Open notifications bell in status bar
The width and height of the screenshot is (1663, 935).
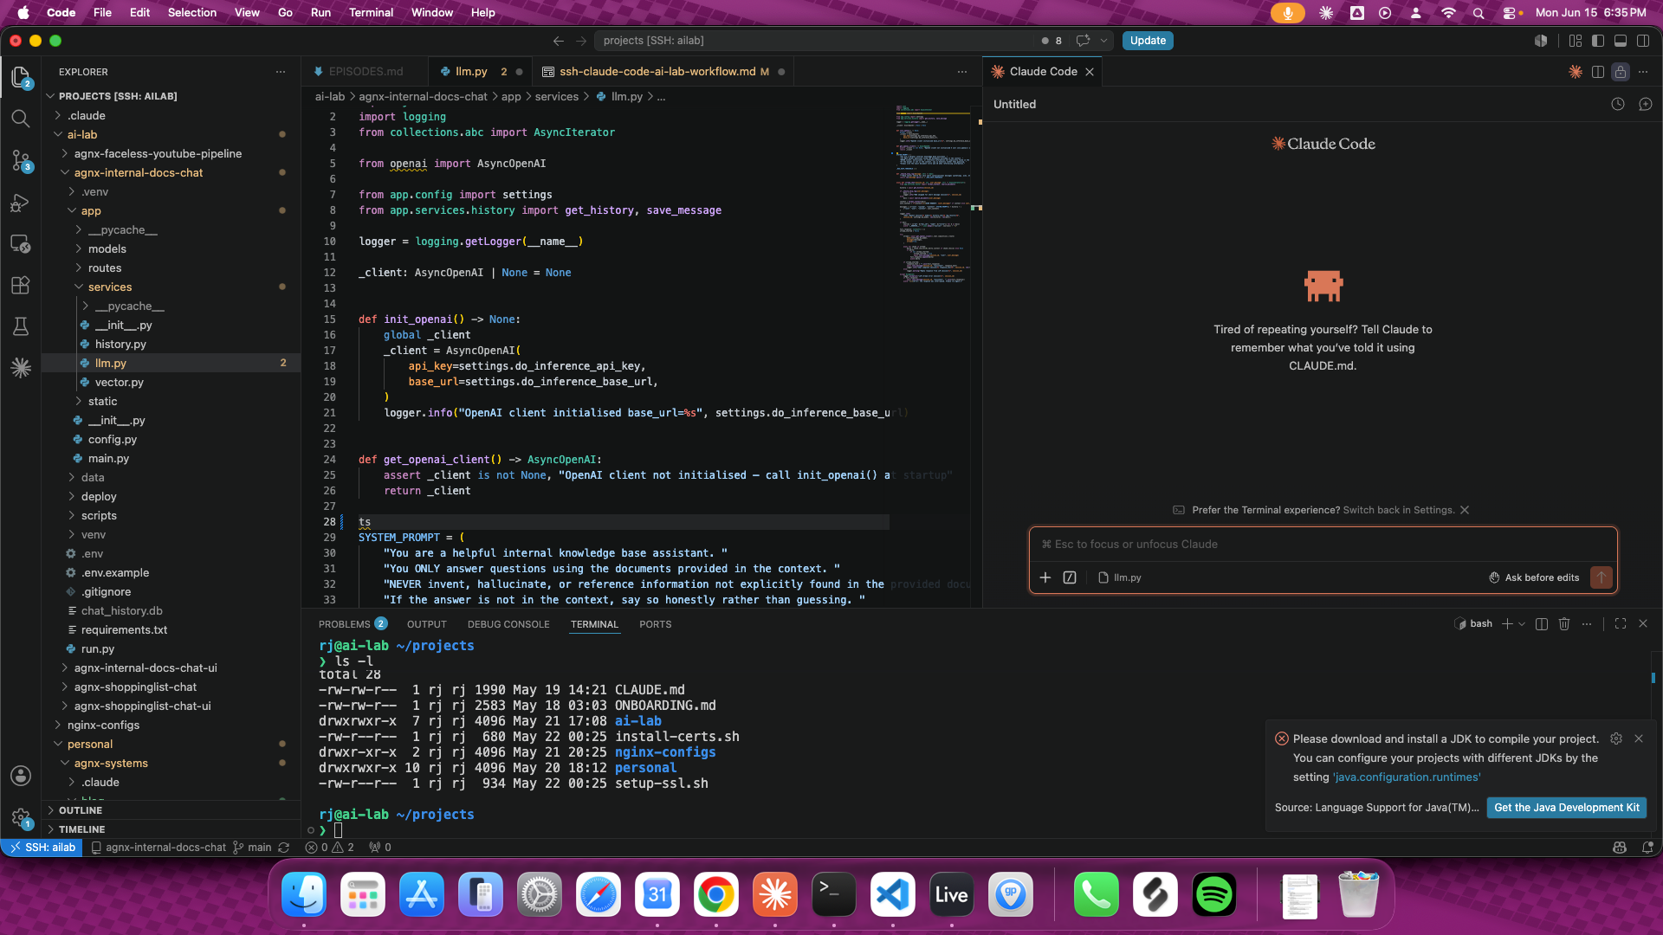tap(1647, 848)
